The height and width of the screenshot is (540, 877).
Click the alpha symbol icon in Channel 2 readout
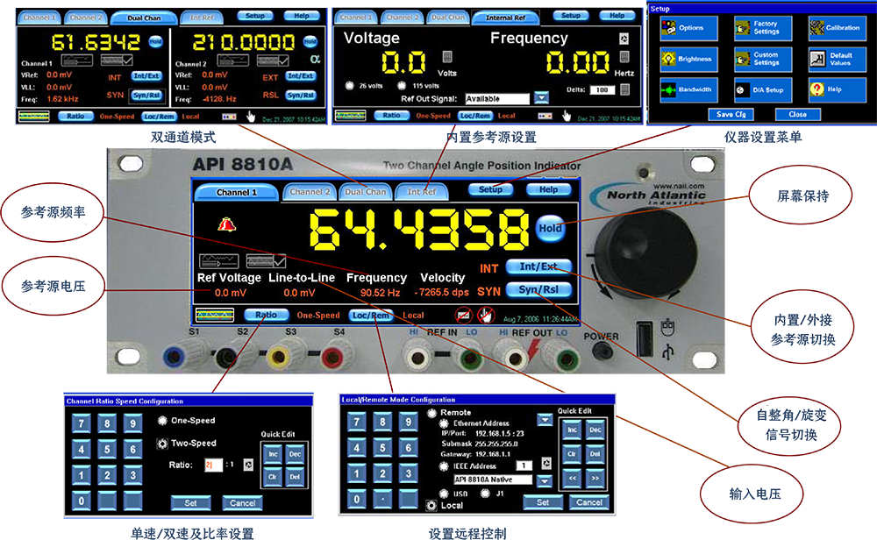click(315, 59)
